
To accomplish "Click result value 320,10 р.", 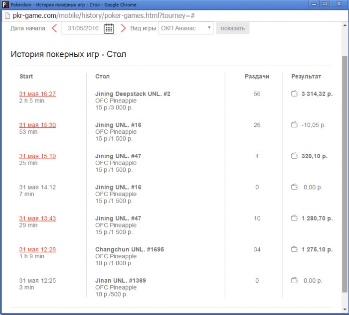I will [x=314, y=156].
